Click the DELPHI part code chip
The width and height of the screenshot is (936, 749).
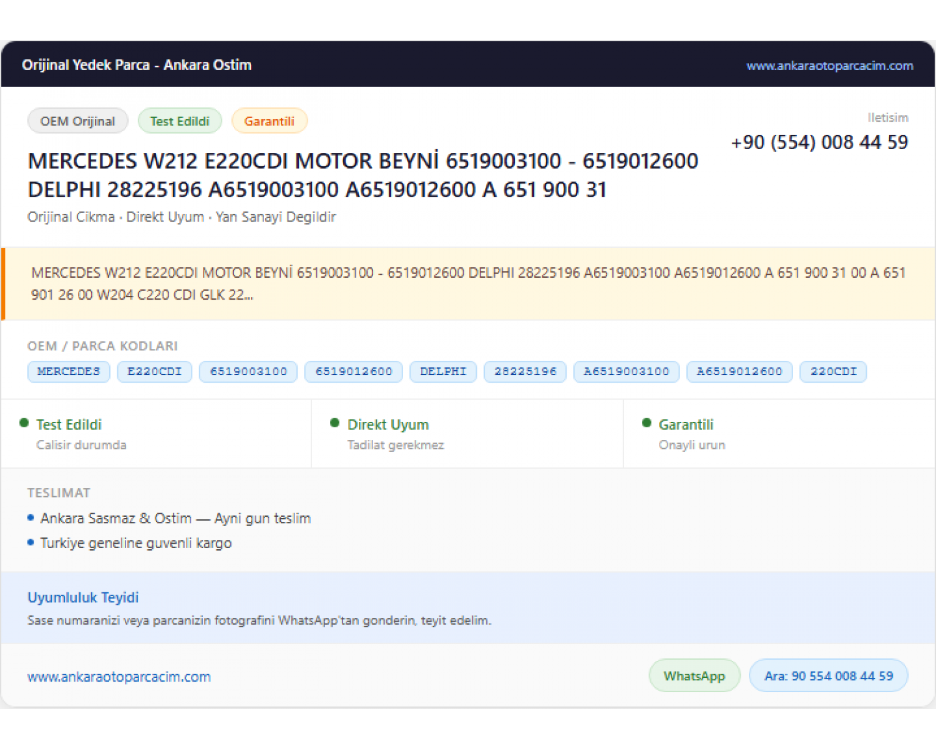443,371
